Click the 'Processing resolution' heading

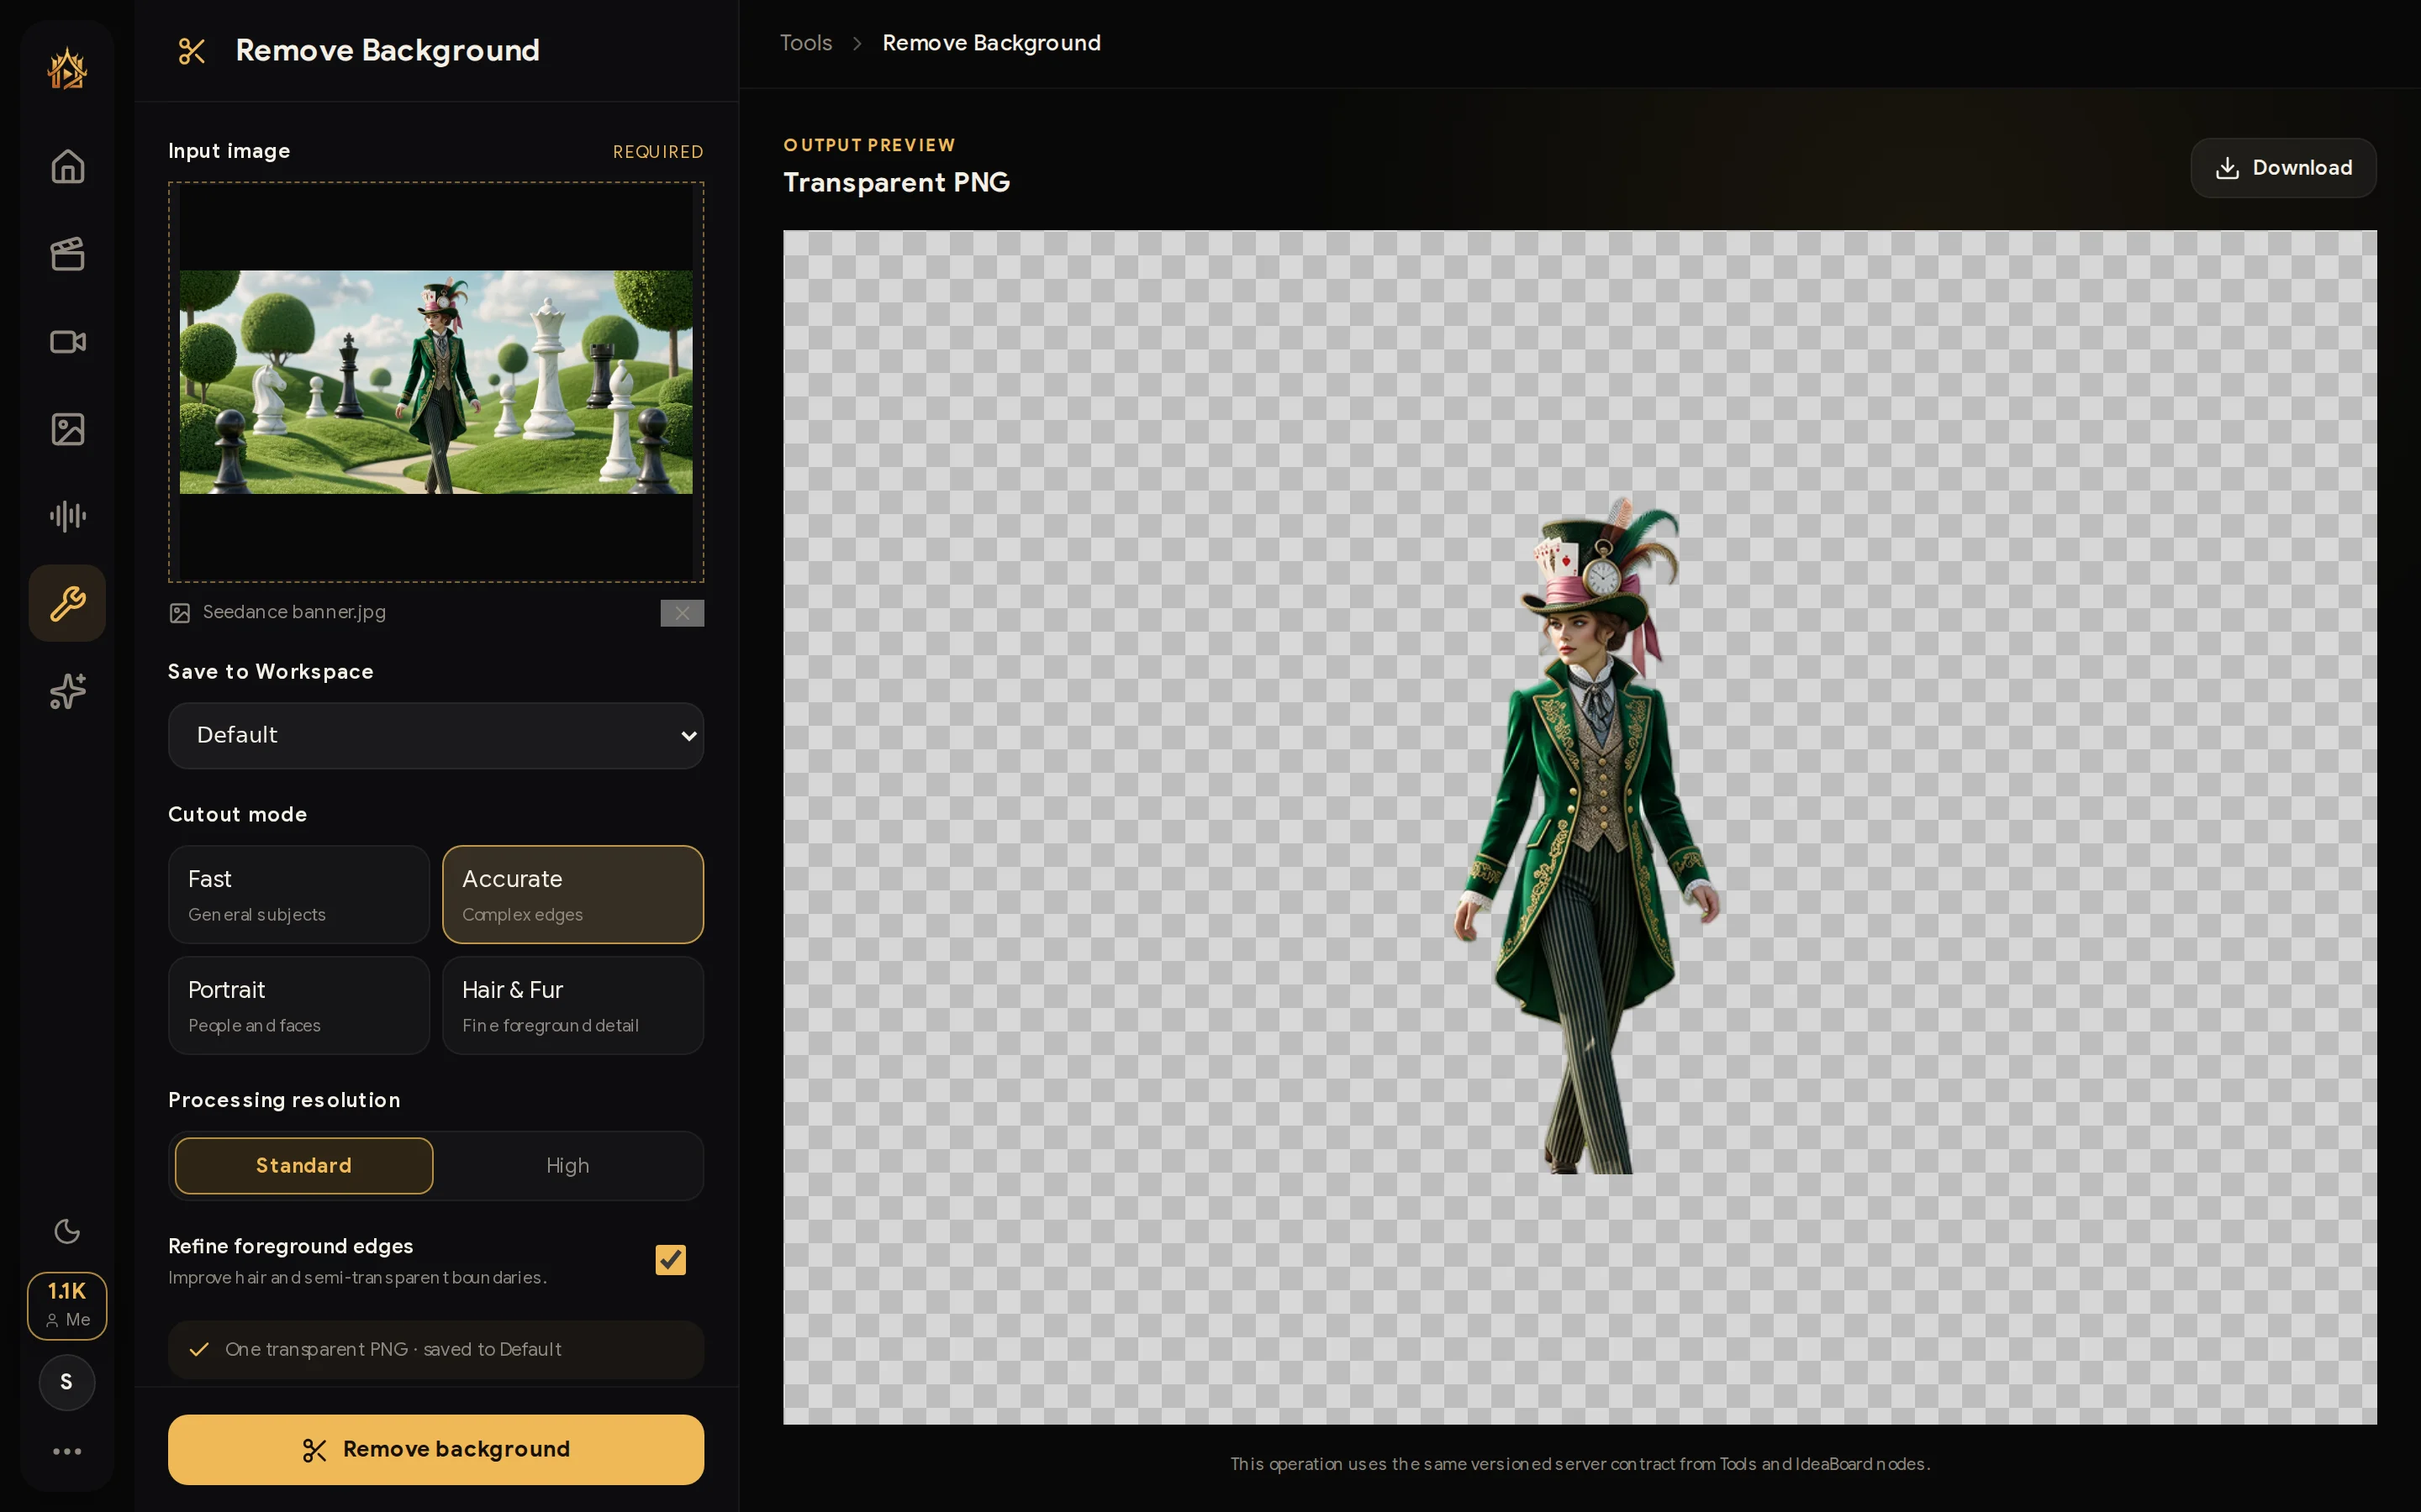point(284,1100)
